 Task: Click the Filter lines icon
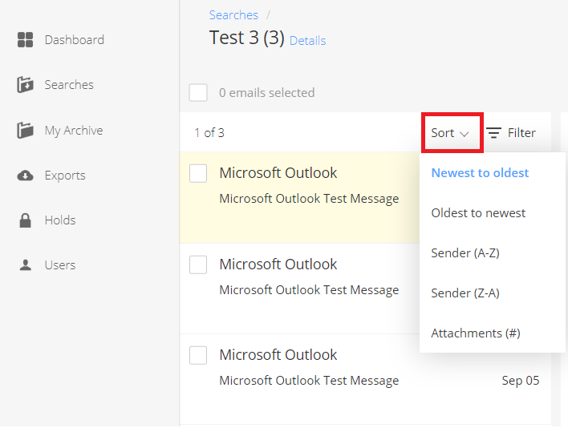tap(493, 133)
